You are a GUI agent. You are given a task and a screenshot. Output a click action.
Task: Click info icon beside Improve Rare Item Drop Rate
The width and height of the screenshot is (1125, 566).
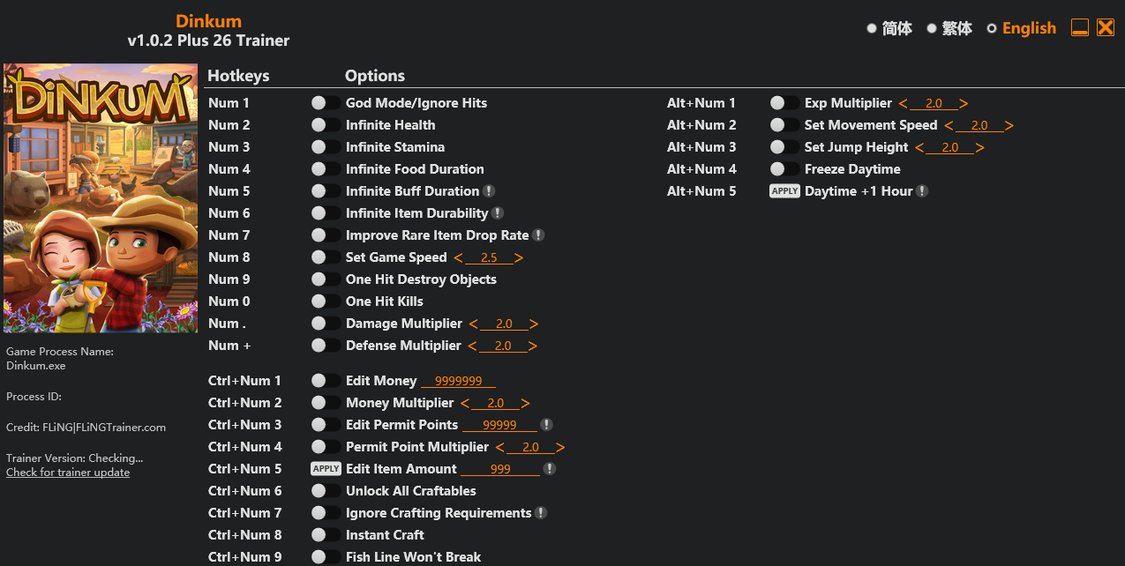tap(538, 235)
